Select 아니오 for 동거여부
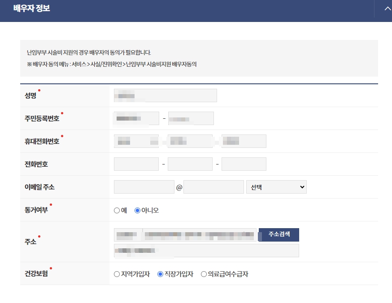392x303 pixels. click(x=138, y=209)
